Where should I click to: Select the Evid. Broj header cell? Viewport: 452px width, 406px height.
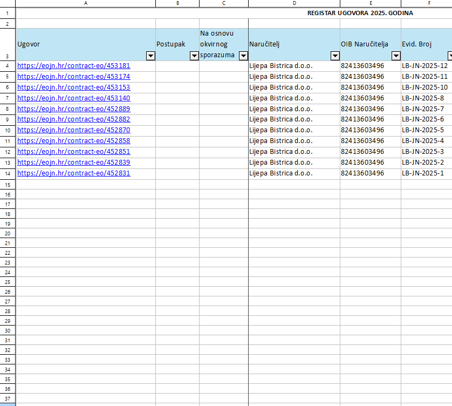click(x=427, y=44)
